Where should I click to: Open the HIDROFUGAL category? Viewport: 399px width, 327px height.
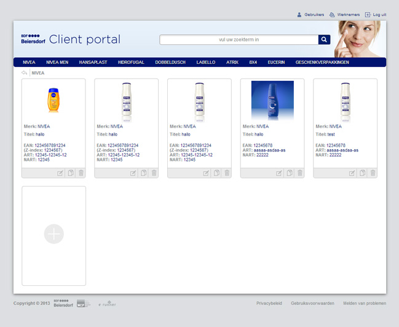(x=131, y=62)
